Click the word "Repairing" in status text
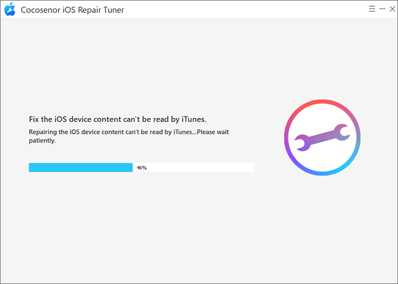The height and width of the screenshot is (284, 398). point(43,132)
